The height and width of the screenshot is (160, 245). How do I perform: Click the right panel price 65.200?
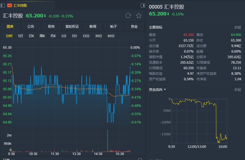pyautogui.click(x=158, y=14)
